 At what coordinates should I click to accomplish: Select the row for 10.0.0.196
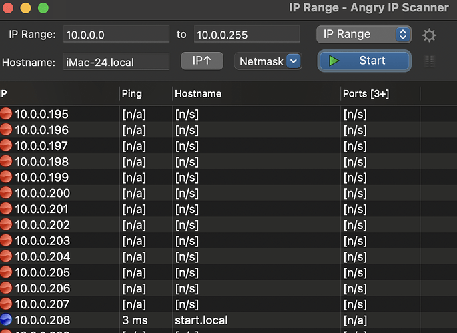pyautogui.click(x=228, y=130)
